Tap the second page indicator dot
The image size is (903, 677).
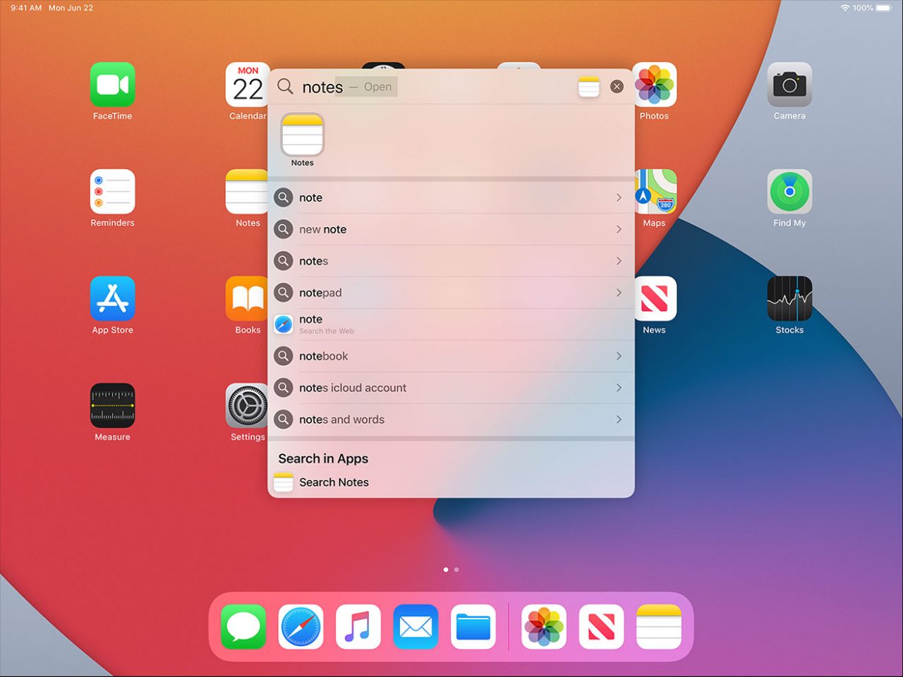[x=456, y=569]
